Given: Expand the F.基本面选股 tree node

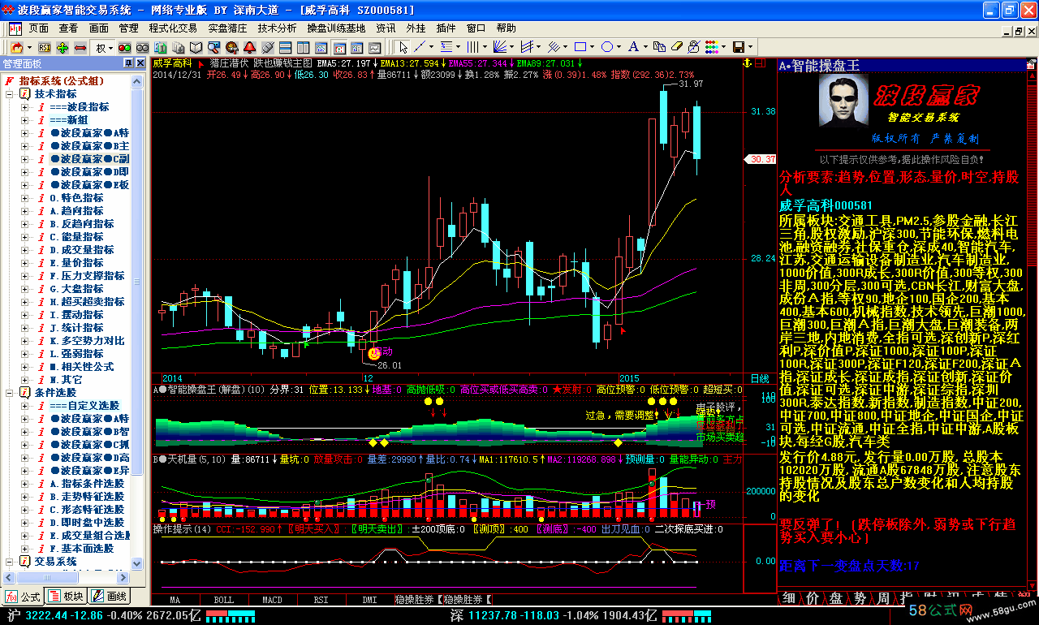Looking at the screenshot, I should (24, 549).
